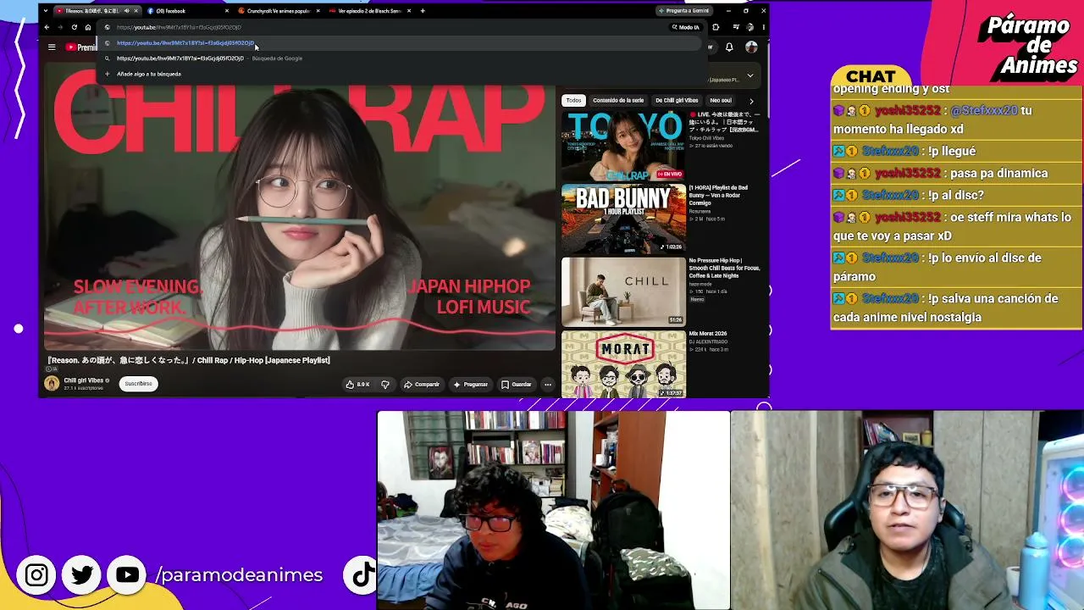Open a new browser tab
Viewport: 1084px width, 610px height.
coord(423,11)
